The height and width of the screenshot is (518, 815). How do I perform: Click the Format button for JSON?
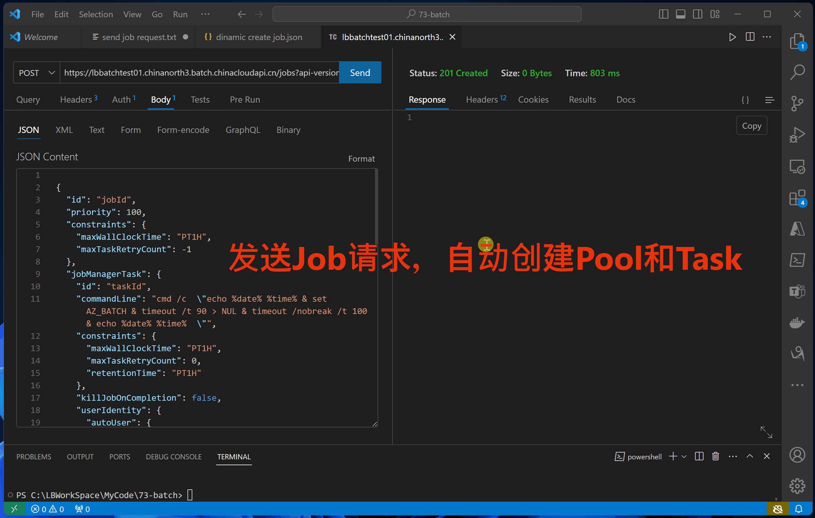click(x=361, y=158)
